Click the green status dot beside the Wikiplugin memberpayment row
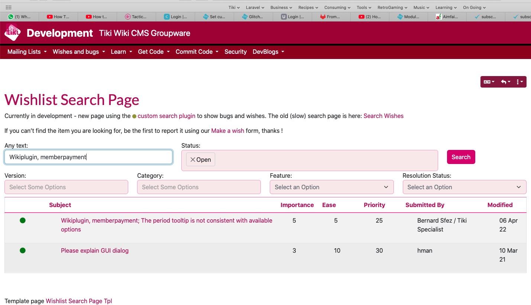This screenshot has height=305, width=531. (x=23, y=220)
